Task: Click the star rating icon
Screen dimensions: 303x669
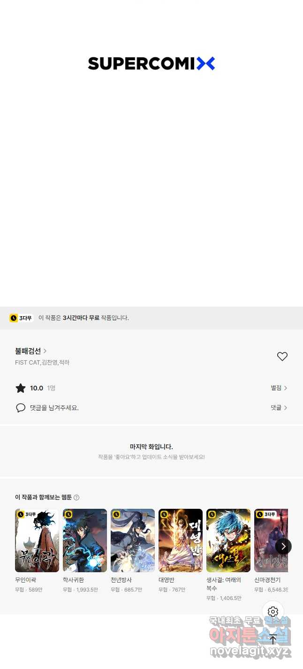Action: pyautogui.click(x=21, y=388)
